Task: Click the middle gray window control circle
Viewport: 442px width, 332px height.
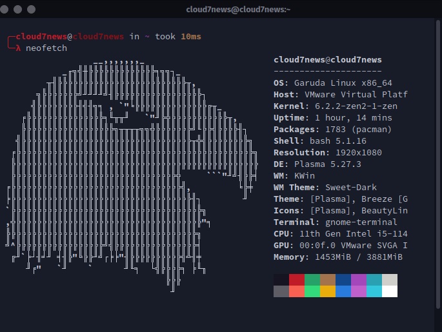Action: coord(18,9)
